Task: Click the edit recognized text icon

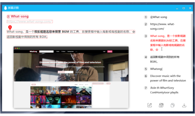Action: point(150,105)
